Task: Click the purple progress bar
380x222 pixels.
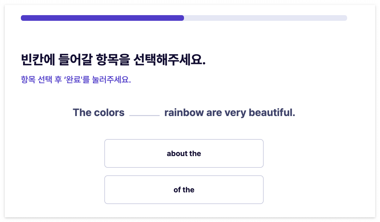Action: click(x=101, y=18)
